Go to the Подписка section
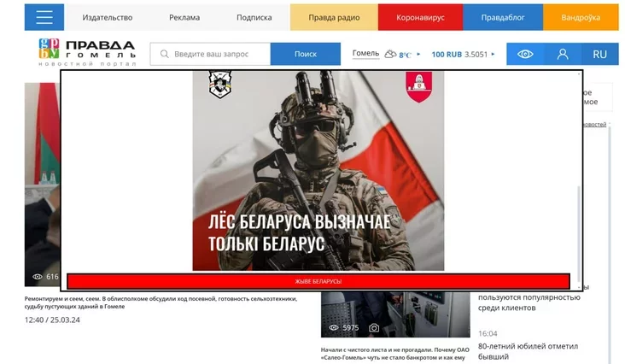The image size is (625, 364). pos(254,17)
